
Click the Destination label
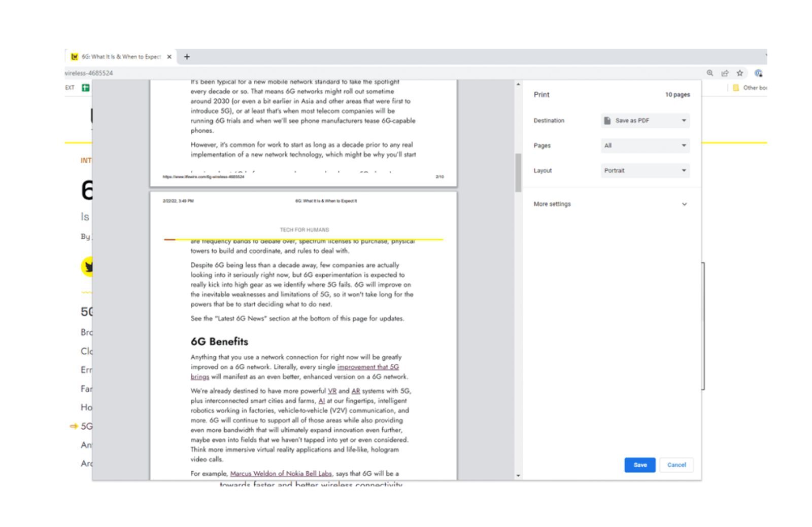pyautogui.click(x=549, y=121)
